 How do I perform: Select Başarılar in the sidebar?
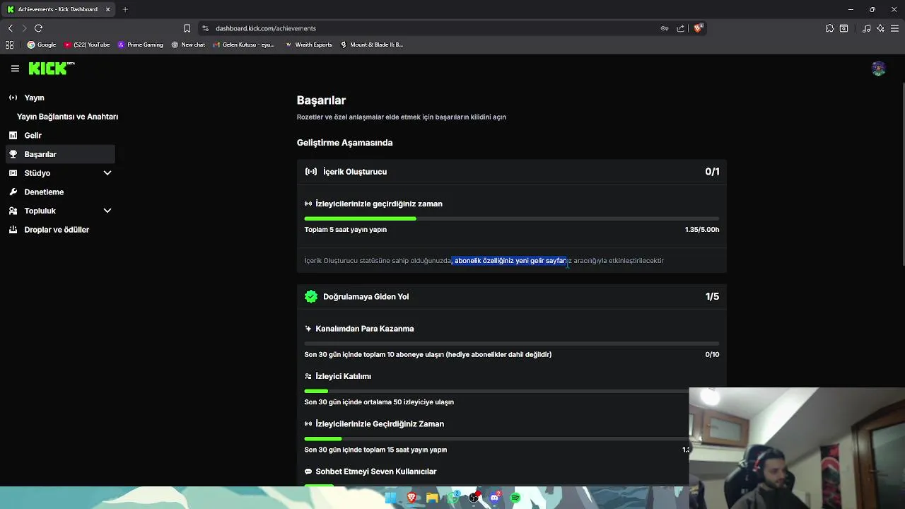point(60,154)
